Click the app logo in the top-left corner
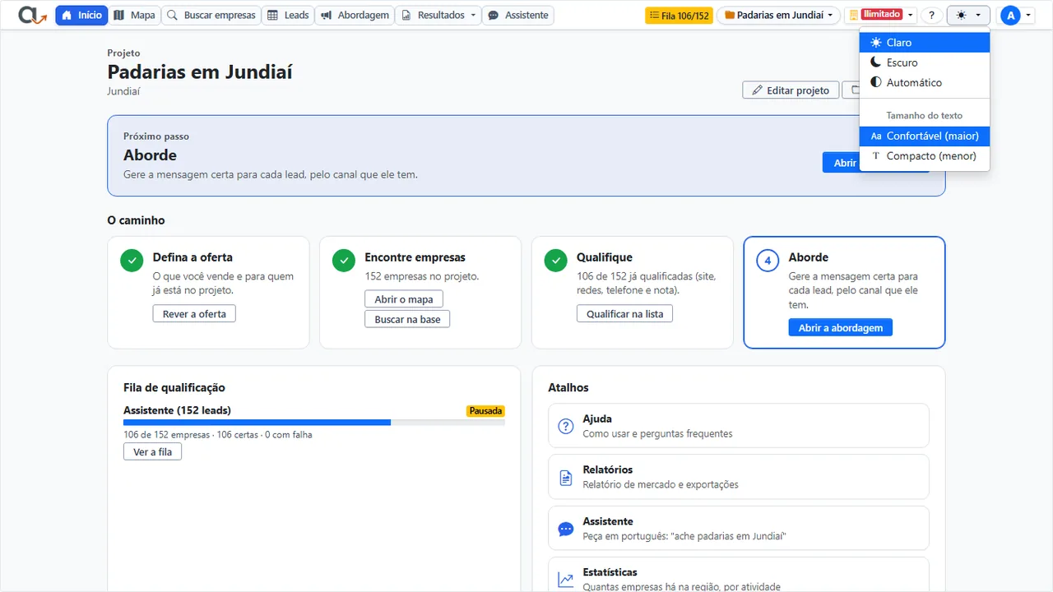The image size is (1053, 592). 33,15
